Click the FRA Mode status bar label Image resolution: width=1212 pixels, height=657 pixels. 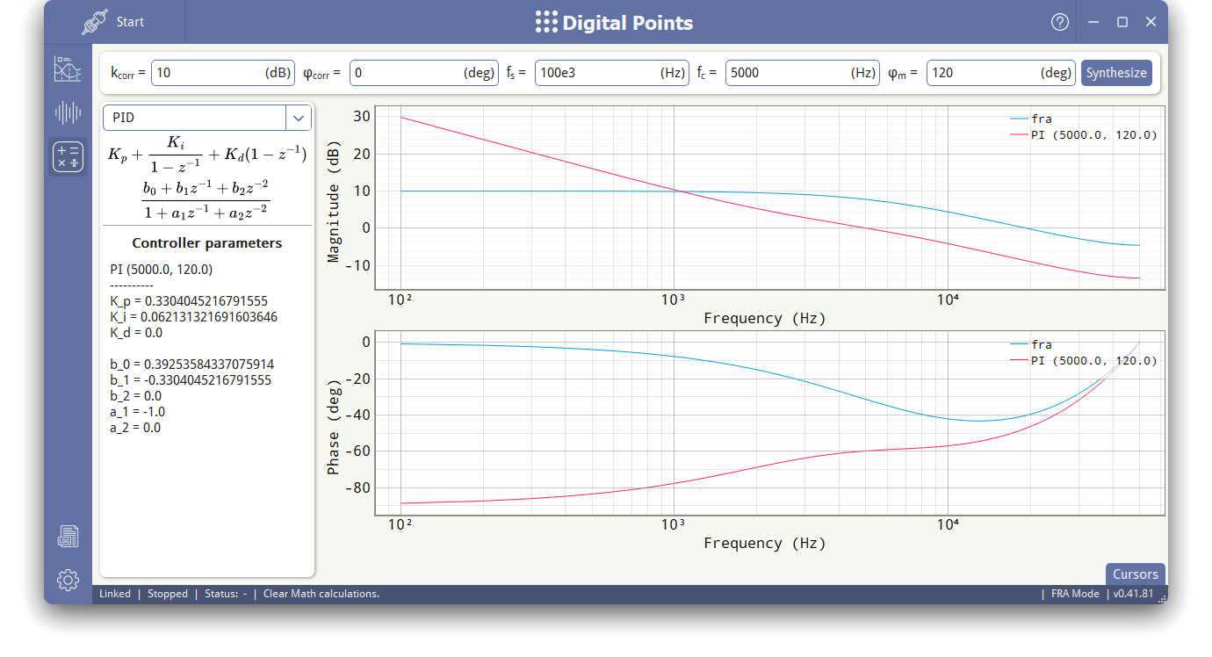pyautogui.click(x=1075, y=594)
